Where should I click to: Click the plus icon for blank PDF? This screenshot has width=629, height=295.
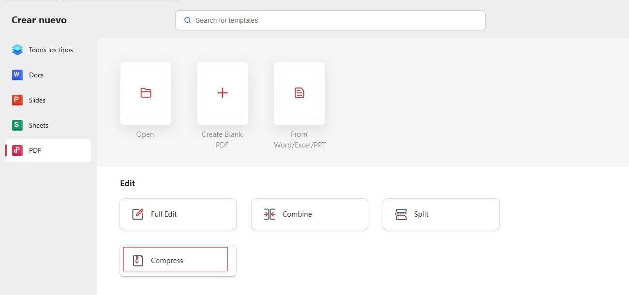(x=223, y=93)
